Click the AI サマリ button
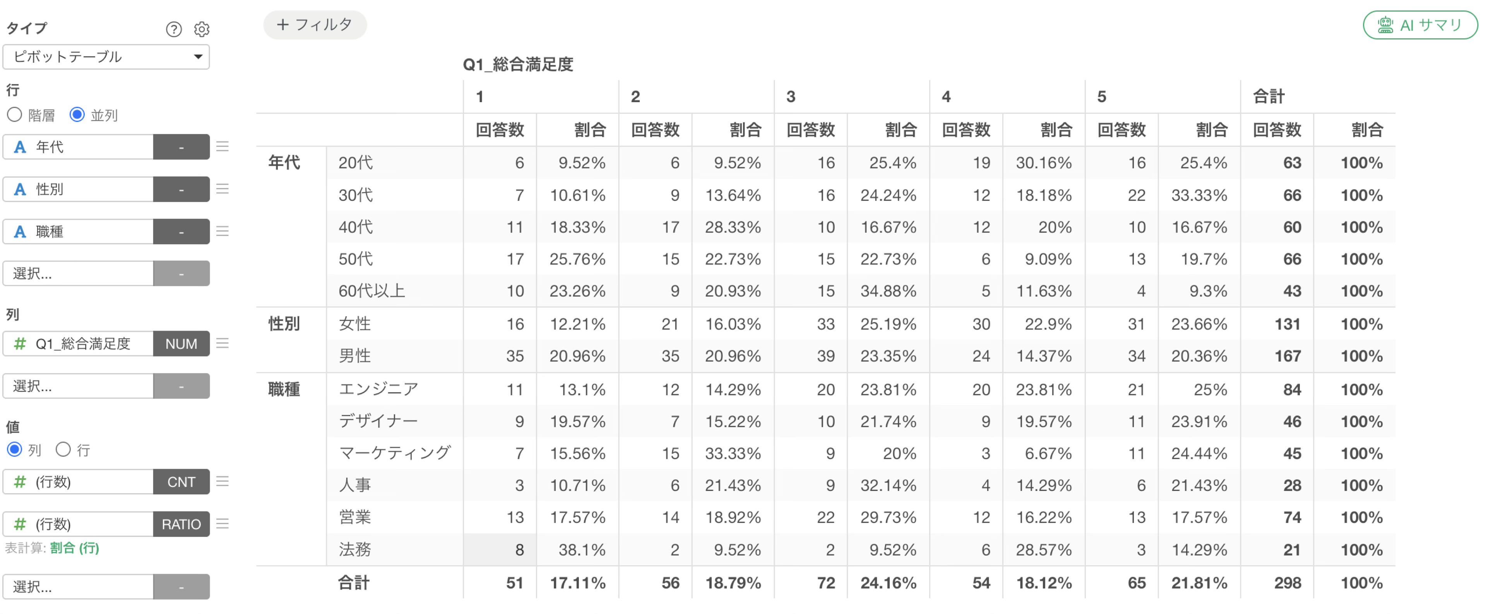The image size is (1486, 614). coord(1420,25)
